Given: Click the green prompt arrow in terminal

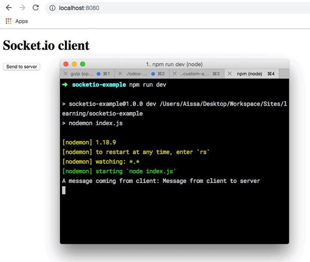Looking at the screenshot, I should point(65,85).
